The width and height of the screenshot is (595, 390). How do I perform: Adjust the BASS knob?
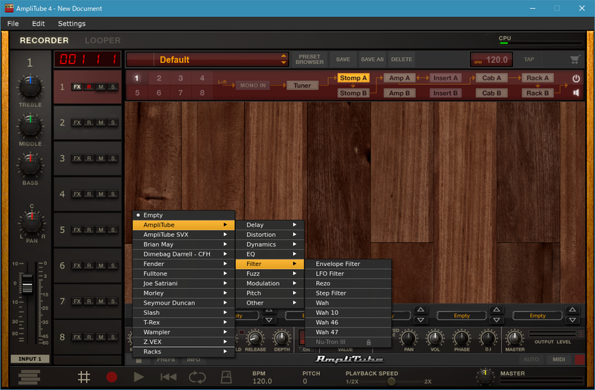pyautogui.click(x=30, y=165)
